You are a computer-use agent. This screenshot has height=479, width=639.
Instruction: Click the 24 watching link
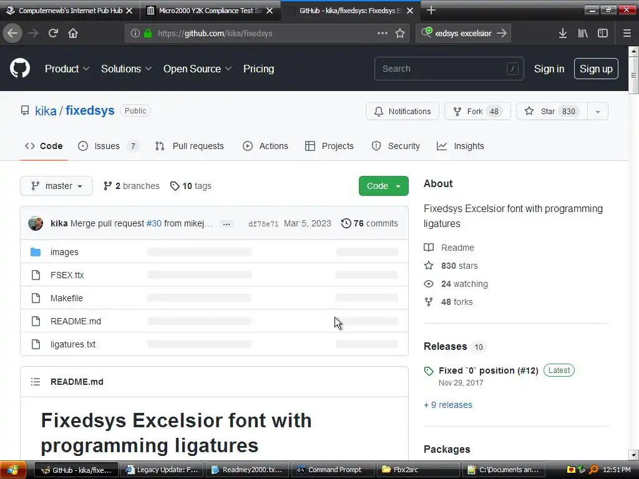tap(464, 284)
